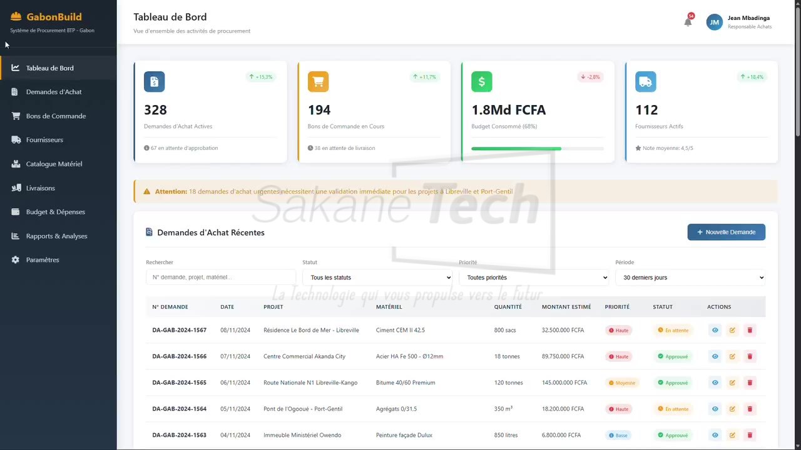This screenshot has height=450, width=801.
Task: Click the document icon beside Demandes d'Achat Récentes
Action: tap(149, 232)
